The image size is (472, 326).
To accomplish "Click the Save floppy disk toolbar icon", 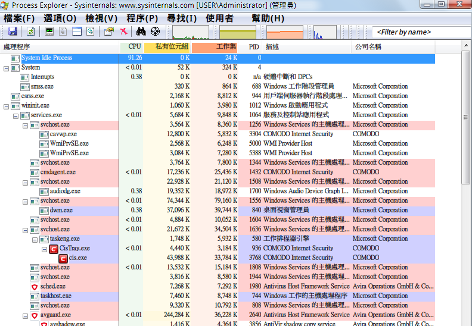I will 13,32.
